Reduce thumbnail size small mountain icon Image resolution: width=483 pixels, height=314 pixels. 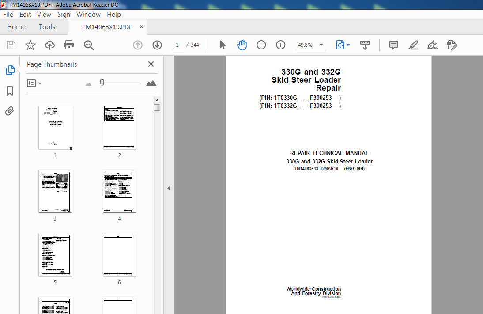tap(88, 84)
